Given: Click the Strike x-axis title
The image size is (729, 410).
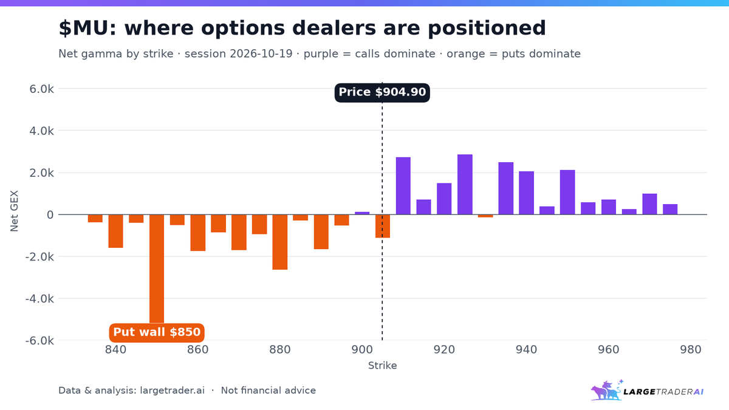Looking at the screenshot, I should (x=382, y=366).
